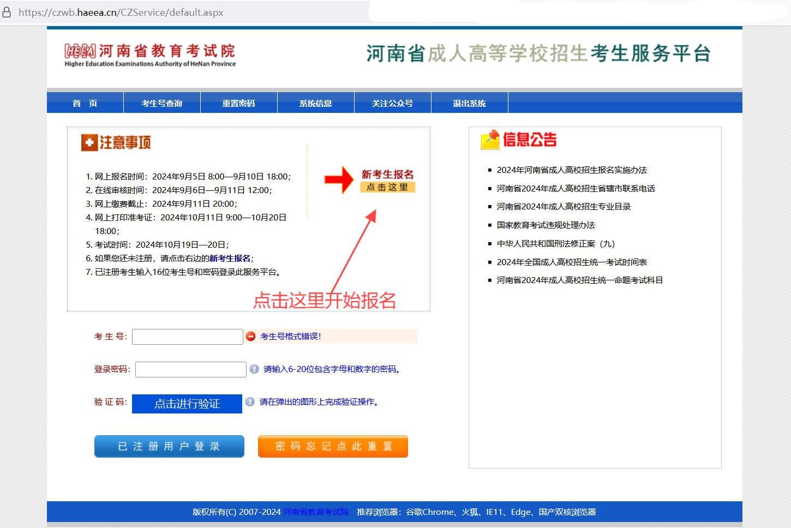Click the info icon beside 登录密码 field
Screen dimensions: 791x528
click(254, 369)
